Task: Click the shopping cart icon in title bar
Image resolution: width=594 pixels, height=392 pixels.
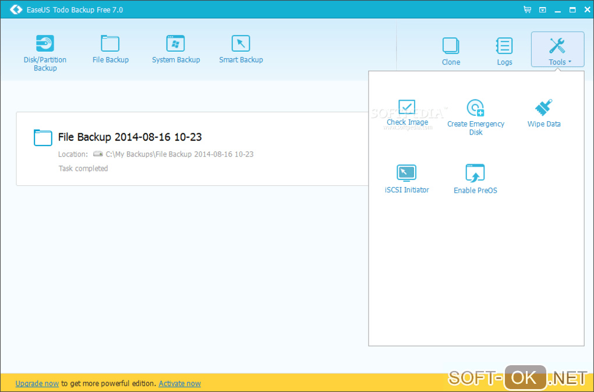Action: tap(527, 9)
